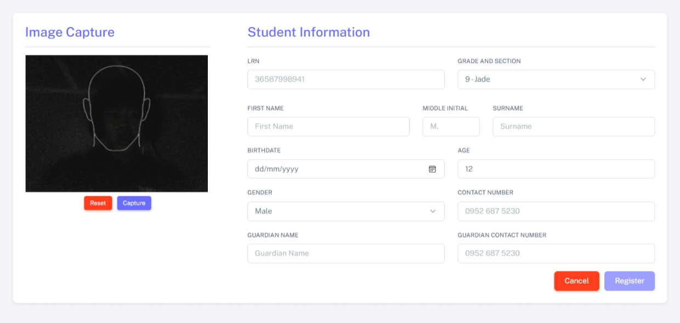This screenshot has height=323, width=680.
Task: Select the 9 - Jade combo box
Action: pos(556,80)
